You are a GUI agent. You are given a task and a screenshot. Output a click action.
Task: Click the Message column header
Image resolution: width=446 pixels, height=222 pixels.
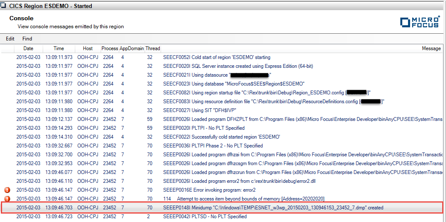pyautogui.click(x=431, y=48)
